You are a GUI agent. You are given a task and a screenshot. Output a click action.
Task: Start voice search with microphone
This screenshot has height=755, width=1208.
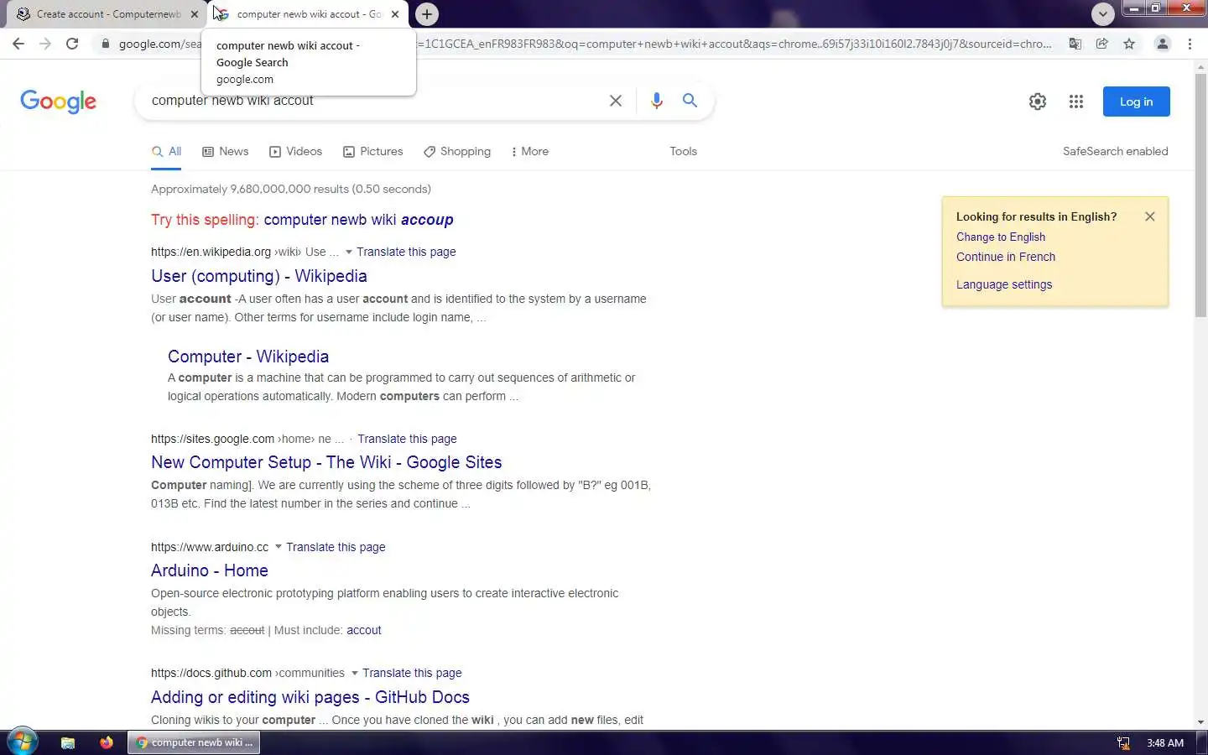click(656, 101)
